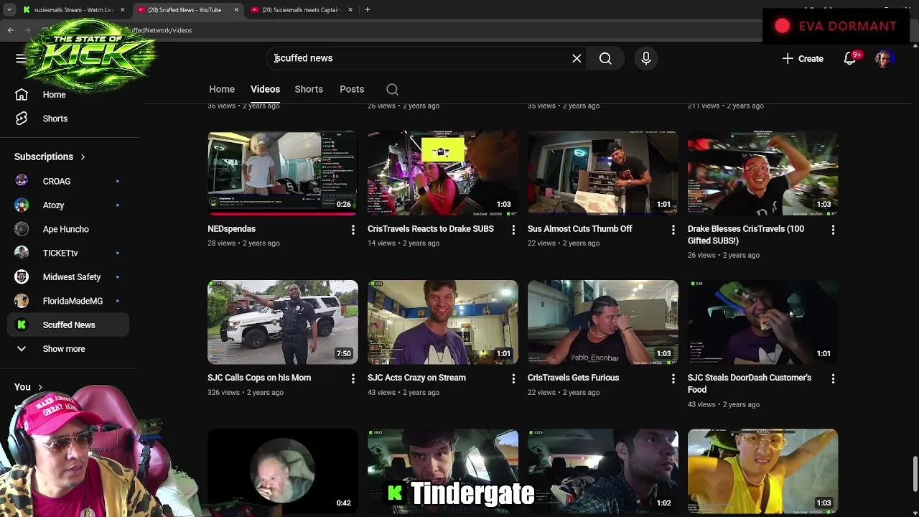Open more options for CrisTravels Gets Furious
919x517 pixels.
(673, 378)
